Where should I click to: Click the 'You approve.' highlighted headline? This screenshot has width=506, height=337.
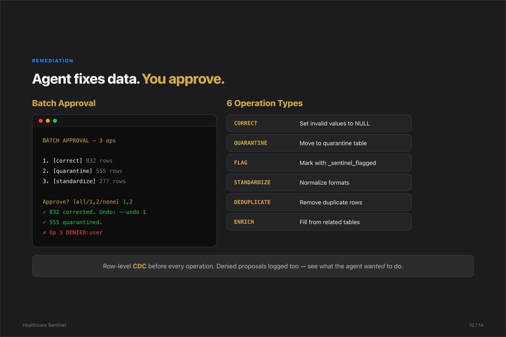183,79
